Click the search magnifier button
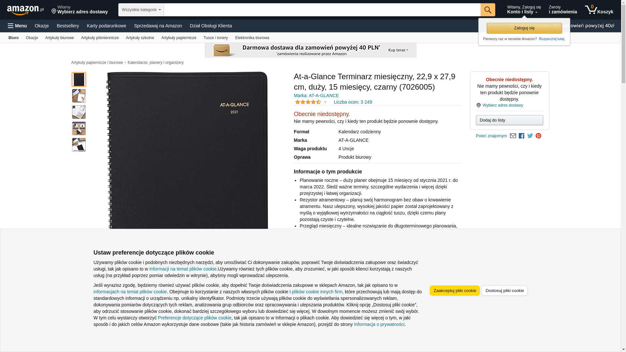Image resolution: width=626 pixels, height=352 pixels. 488,10
